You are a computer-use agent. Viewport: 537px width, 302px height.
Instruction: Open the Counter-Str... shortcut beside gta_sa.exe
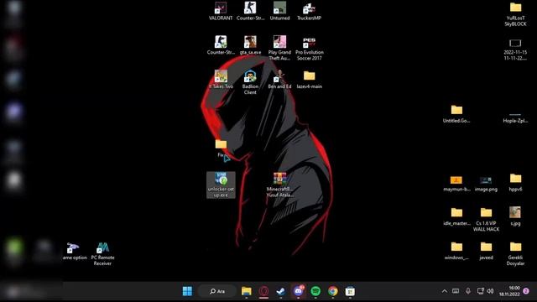221,45
